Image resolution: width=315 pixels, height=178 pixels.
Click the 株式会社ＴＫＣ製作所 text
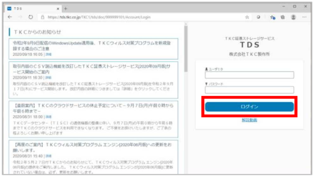tap(249, 54)
